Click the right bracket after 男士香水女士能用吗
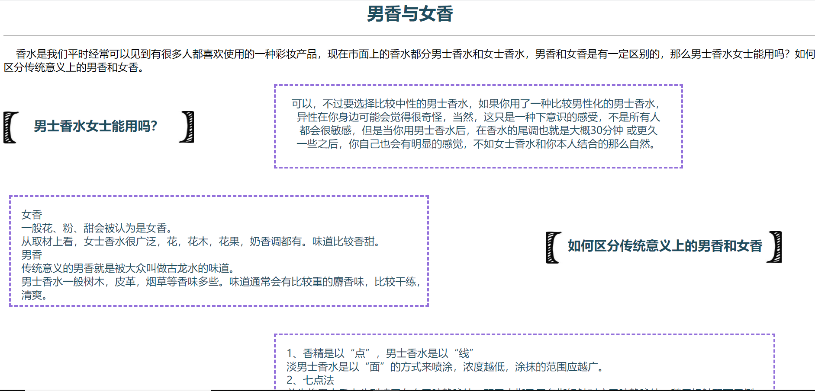This screenshot has height=391, width=815. pos(187,127)
